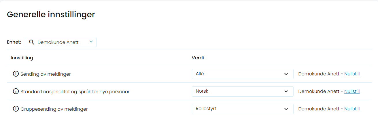Click the Verdi column header
The image size is (378, 117).
(198, 58)
